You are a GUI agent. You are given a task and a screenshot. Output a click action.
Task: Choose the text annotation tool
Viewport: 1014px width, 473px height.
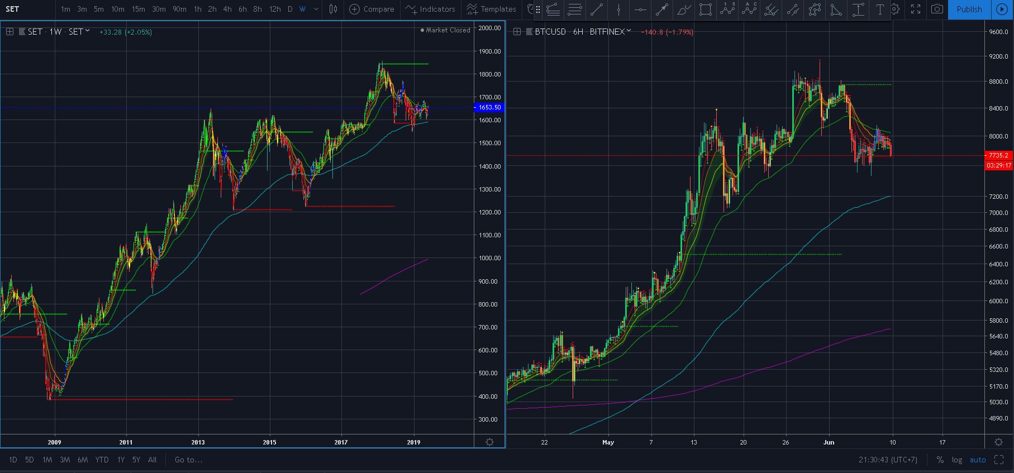[880, 9]
